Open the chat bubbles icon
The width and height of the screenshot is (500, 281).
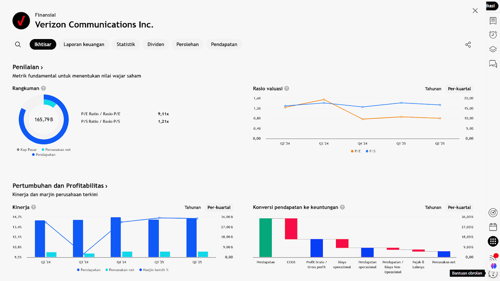(x=493, y=64)
